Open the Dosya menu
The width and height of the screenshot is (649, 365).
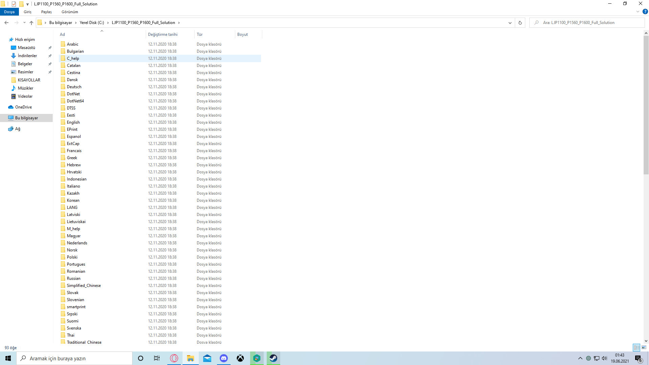point(9,12)
